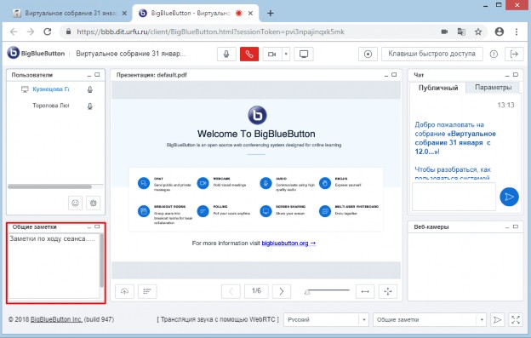The height and width of the screenshot is (338, 531).
Task: Close the active BigBlueButton browser tab
Action: point(250,14)
